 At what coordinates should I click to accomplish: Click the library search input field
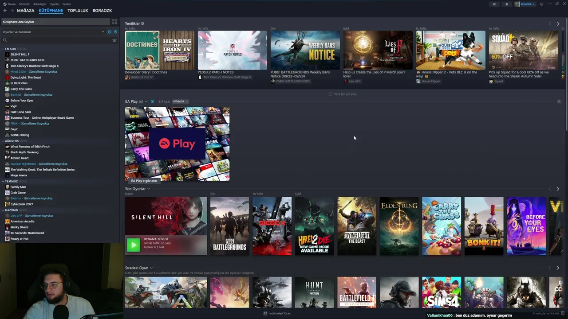(59, 40)
